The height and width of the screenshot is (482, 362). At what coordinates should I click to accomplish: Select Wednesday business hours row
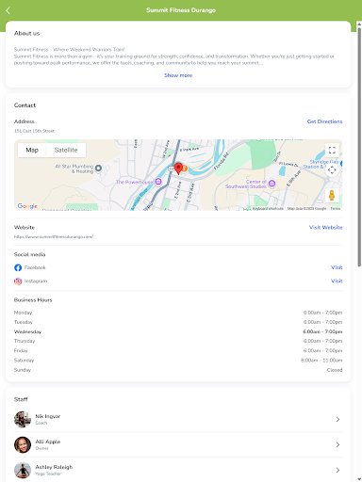click(178, 331)
